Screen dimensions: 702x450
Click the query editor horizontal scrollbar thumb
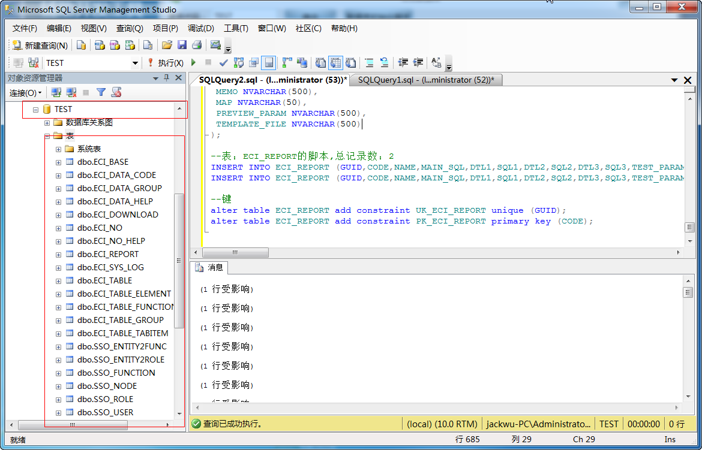pyautogui.click(x=235, y=252)
